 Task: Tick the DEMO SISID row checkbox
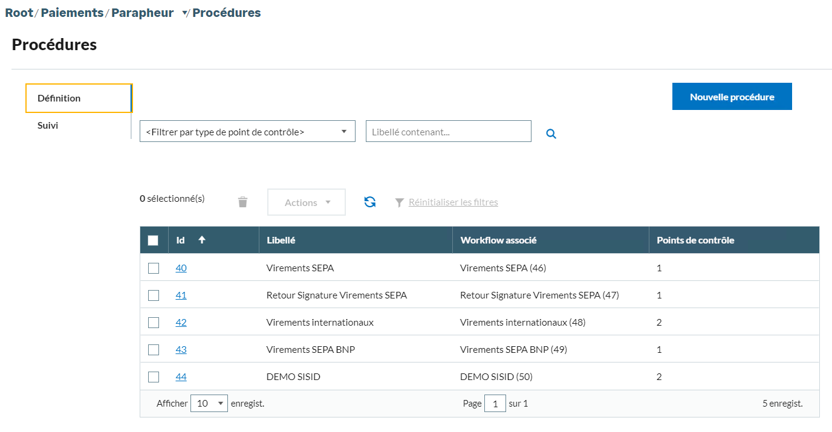tap(154, 377)
